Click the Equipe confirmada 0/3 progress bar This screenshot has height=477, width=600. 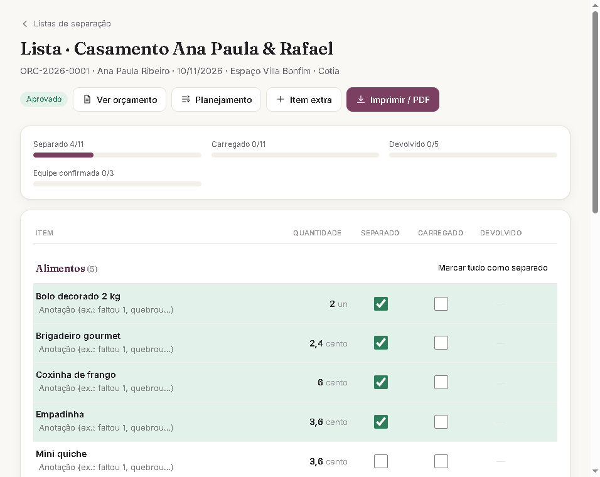point(117,184)
